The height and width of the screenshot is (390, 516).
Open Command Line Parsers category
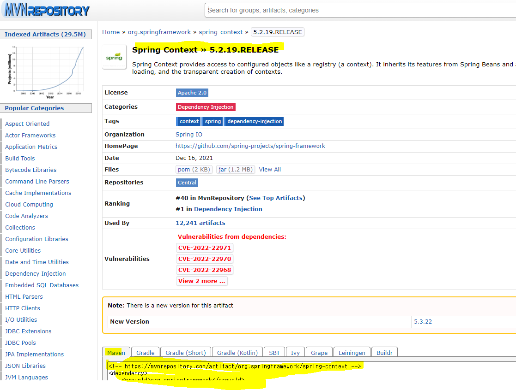(x=37, y=181)
